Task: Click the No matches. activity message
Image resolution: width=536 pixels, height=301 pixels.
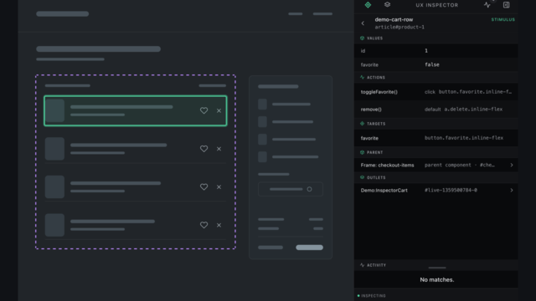Action: 437,279
